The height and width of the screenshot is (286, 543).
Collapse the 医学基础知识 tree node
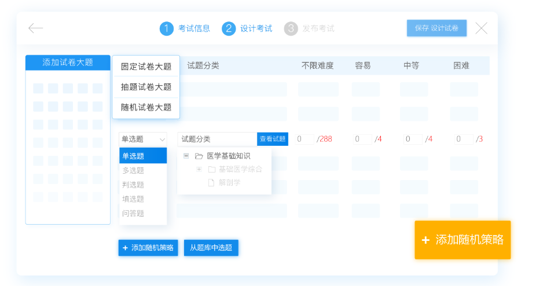coord(186,156)
